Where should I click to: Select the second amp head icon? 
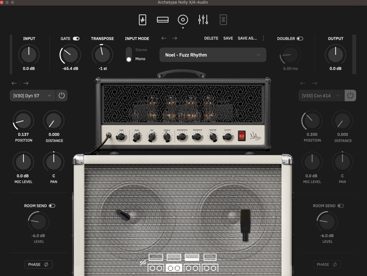pos(174,257)
